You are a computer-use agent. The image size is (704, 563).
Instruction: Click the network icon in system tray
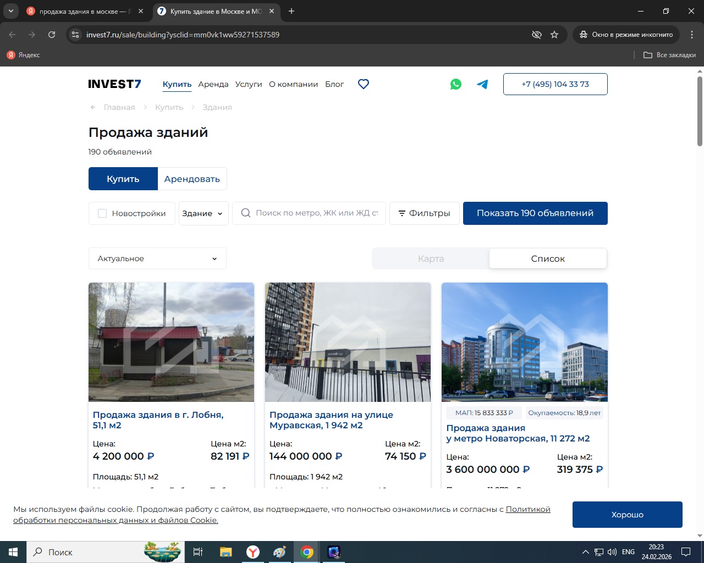(598, 552)
